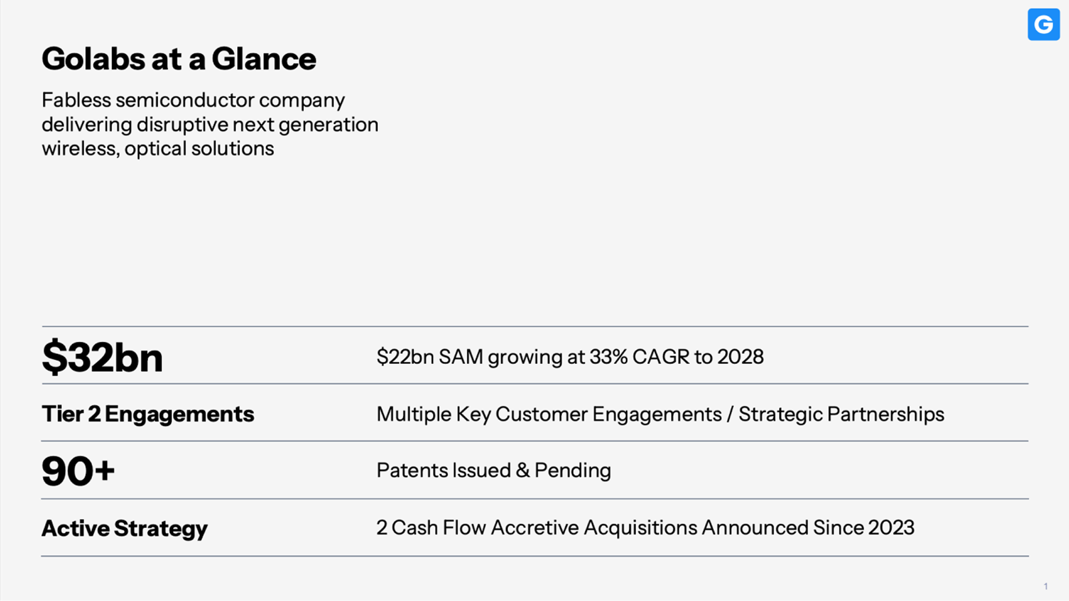
Task: Select the "Active Strategy" heading
Action: click(124, 529)
